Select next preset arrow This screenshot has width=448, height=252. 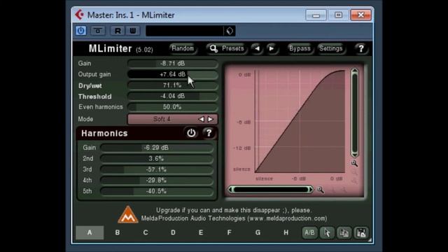tap(272, 48)
